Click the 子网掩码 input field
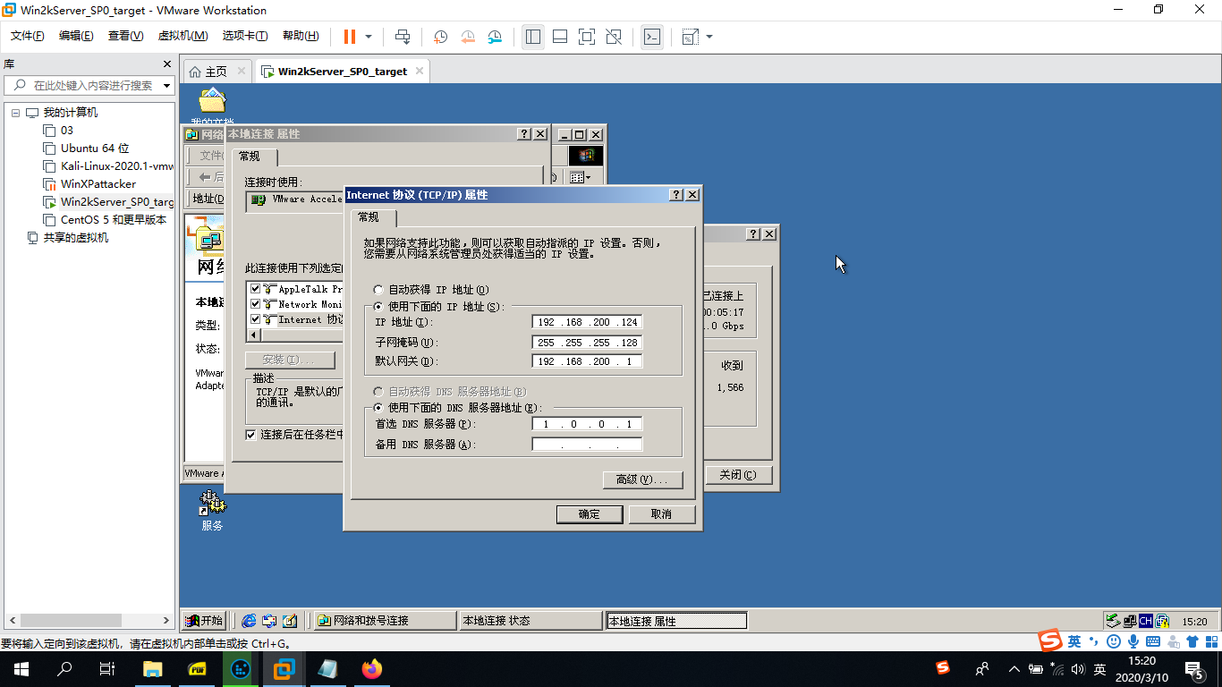The image size is (1222, 687). click(587, 343)
